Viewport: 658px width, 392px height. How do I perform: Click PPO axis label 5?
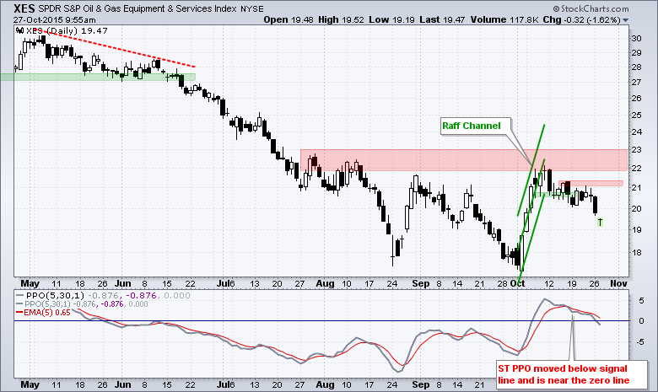(x=641, y=301)
